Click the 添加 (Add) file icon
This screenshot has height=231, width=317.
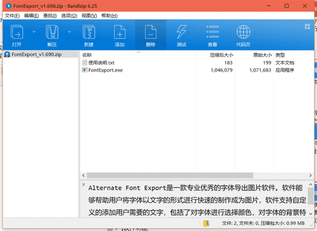(120, 32)
